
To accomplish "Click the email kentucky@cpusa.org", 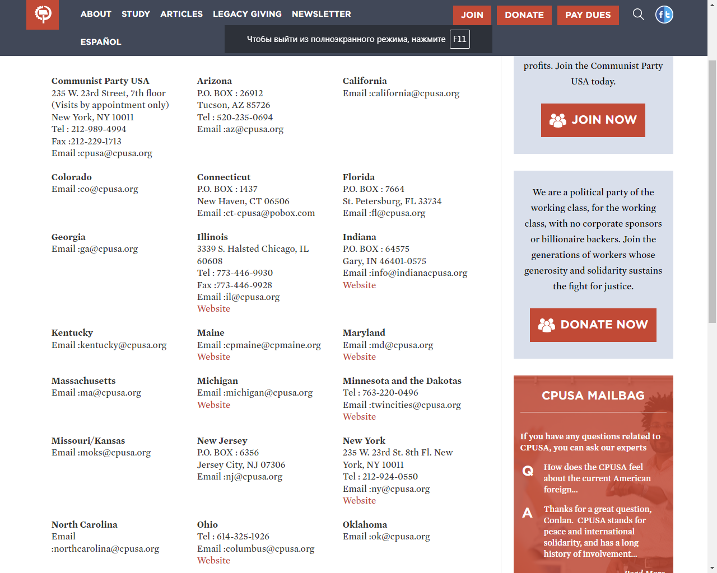I will (123, 345).
